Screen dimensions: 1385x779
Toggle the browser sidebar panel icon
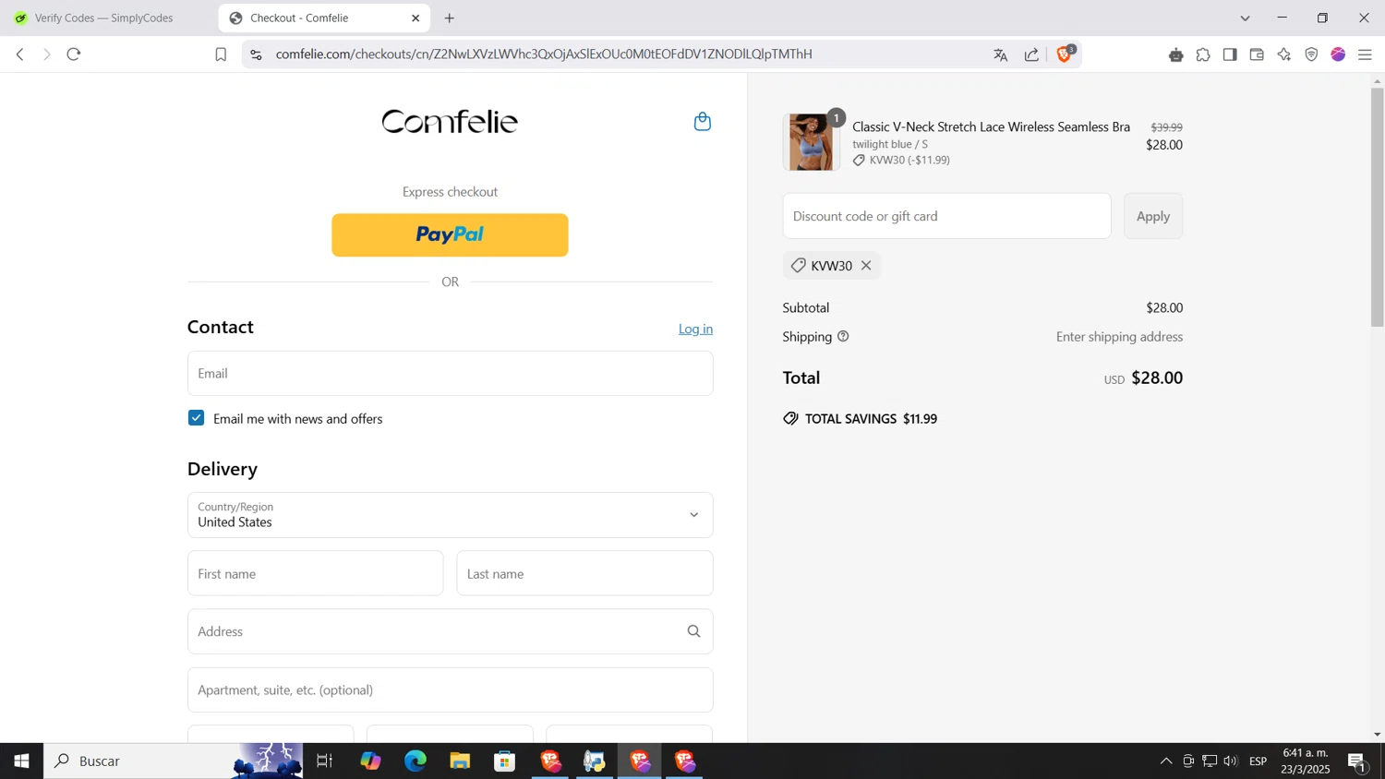(x=1230, y=54)
